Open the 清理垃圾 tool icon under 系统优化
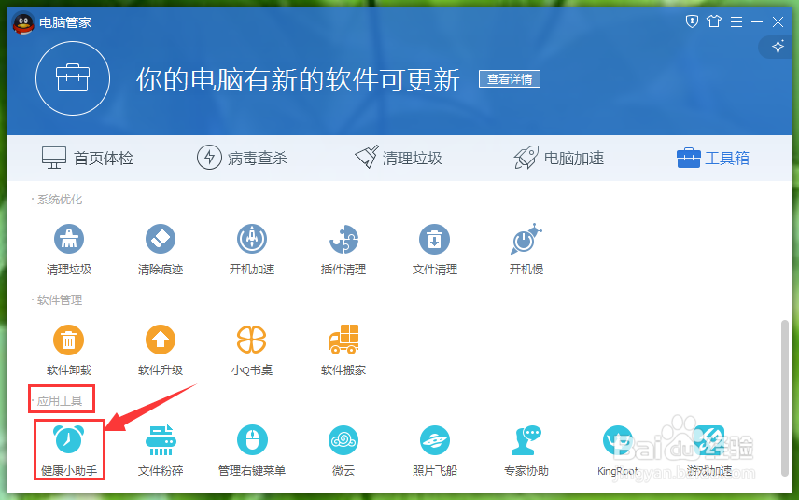 pos(69,239)
